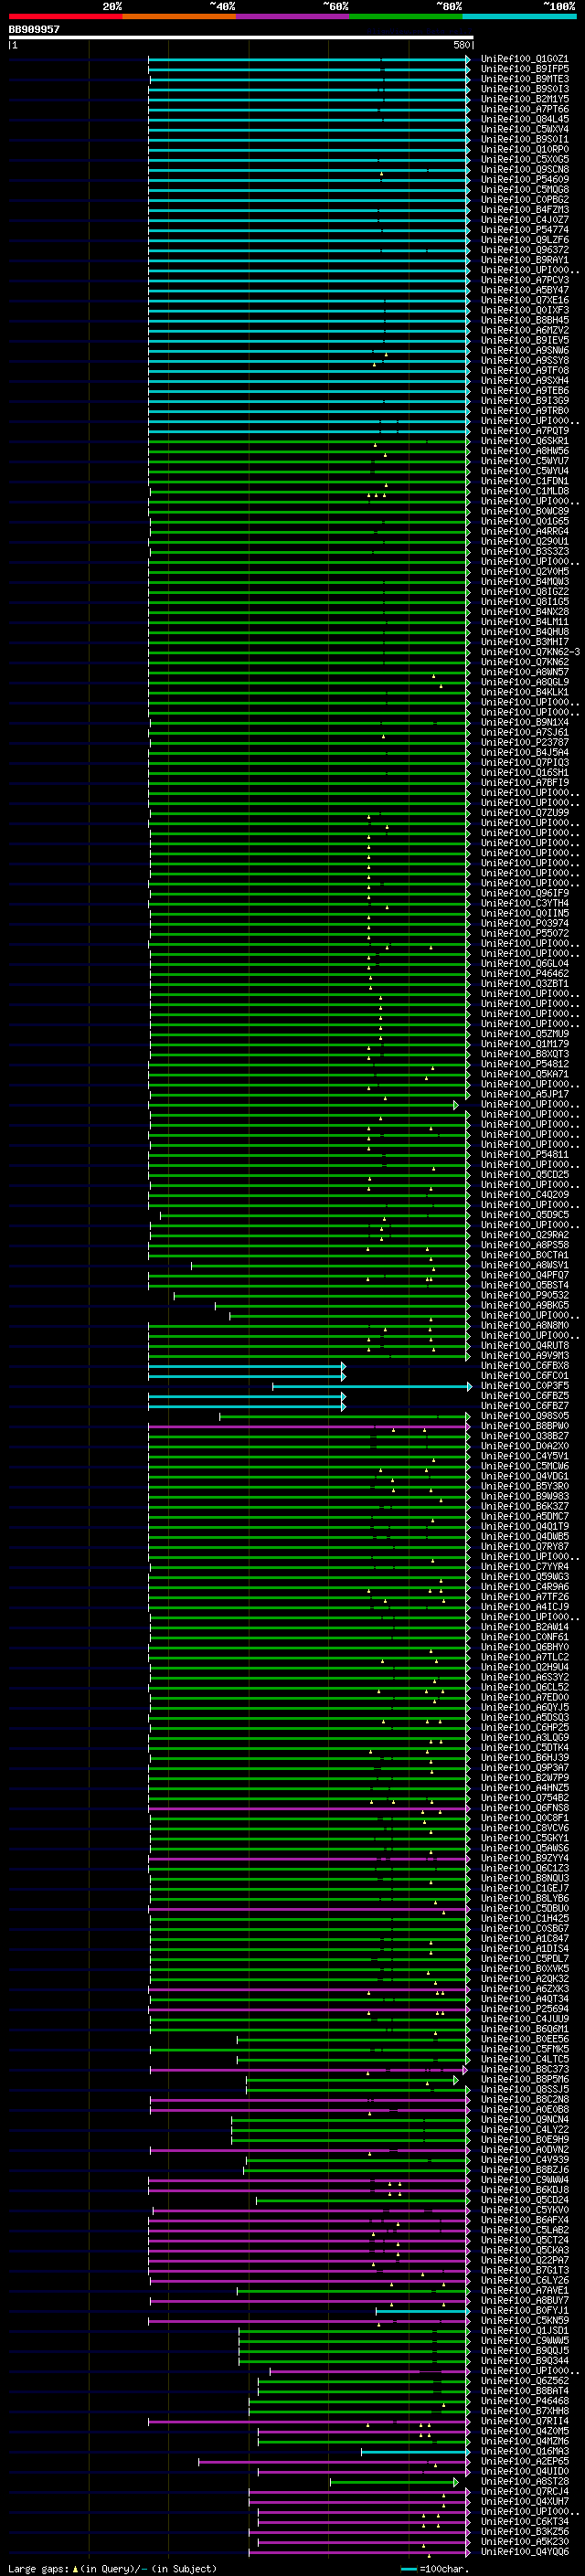585x2576 pixels.
Task: Click the UniRef100_A7TF26 hit label
Action: point(525,1597)
